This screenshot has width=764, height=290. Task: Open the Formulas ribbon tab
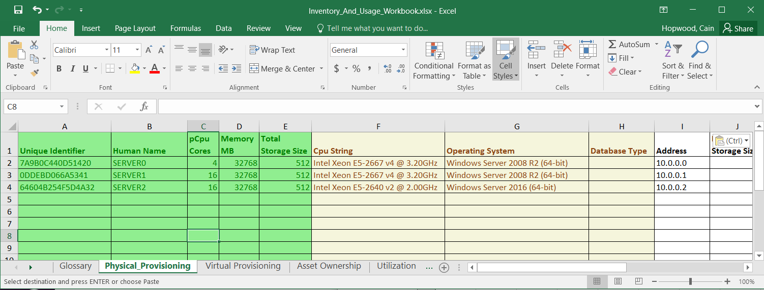(x=185, y=28)
